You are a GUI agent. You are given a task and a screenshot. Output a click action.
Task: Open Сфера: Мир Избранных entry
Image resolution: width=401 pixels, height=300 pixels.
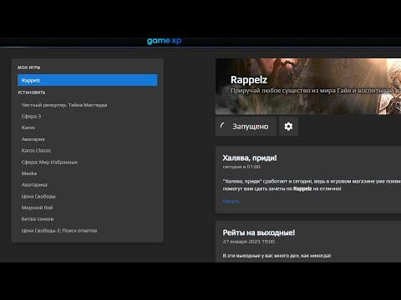[49, 162]
